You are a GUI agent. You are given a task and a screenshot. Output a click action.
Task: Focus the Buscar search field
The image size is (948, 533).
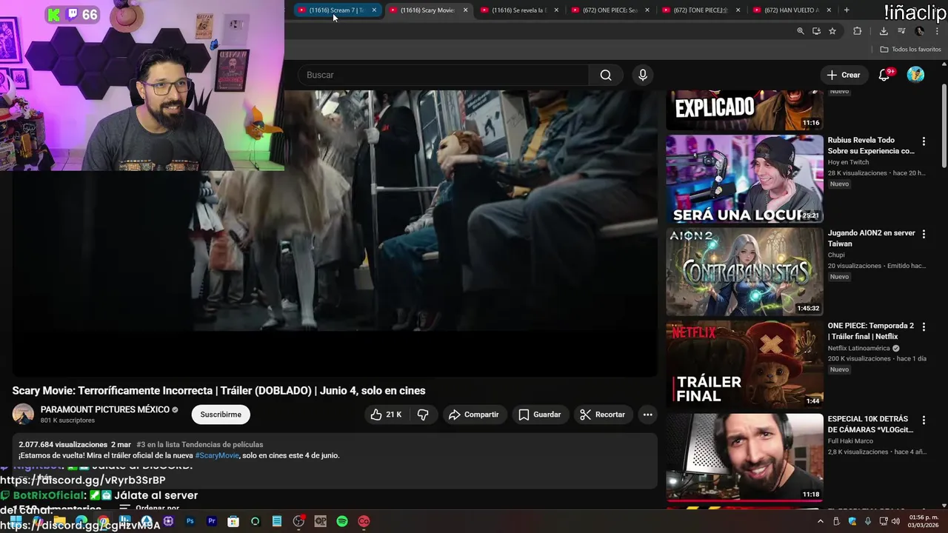click(x=443, y=75)
